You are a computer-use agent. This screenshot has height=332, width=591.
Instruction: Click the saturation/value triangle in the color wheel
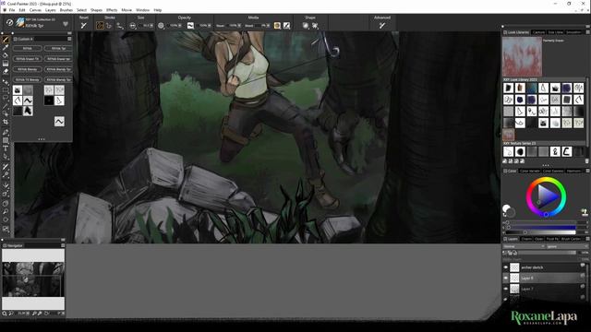click(546, 196)
